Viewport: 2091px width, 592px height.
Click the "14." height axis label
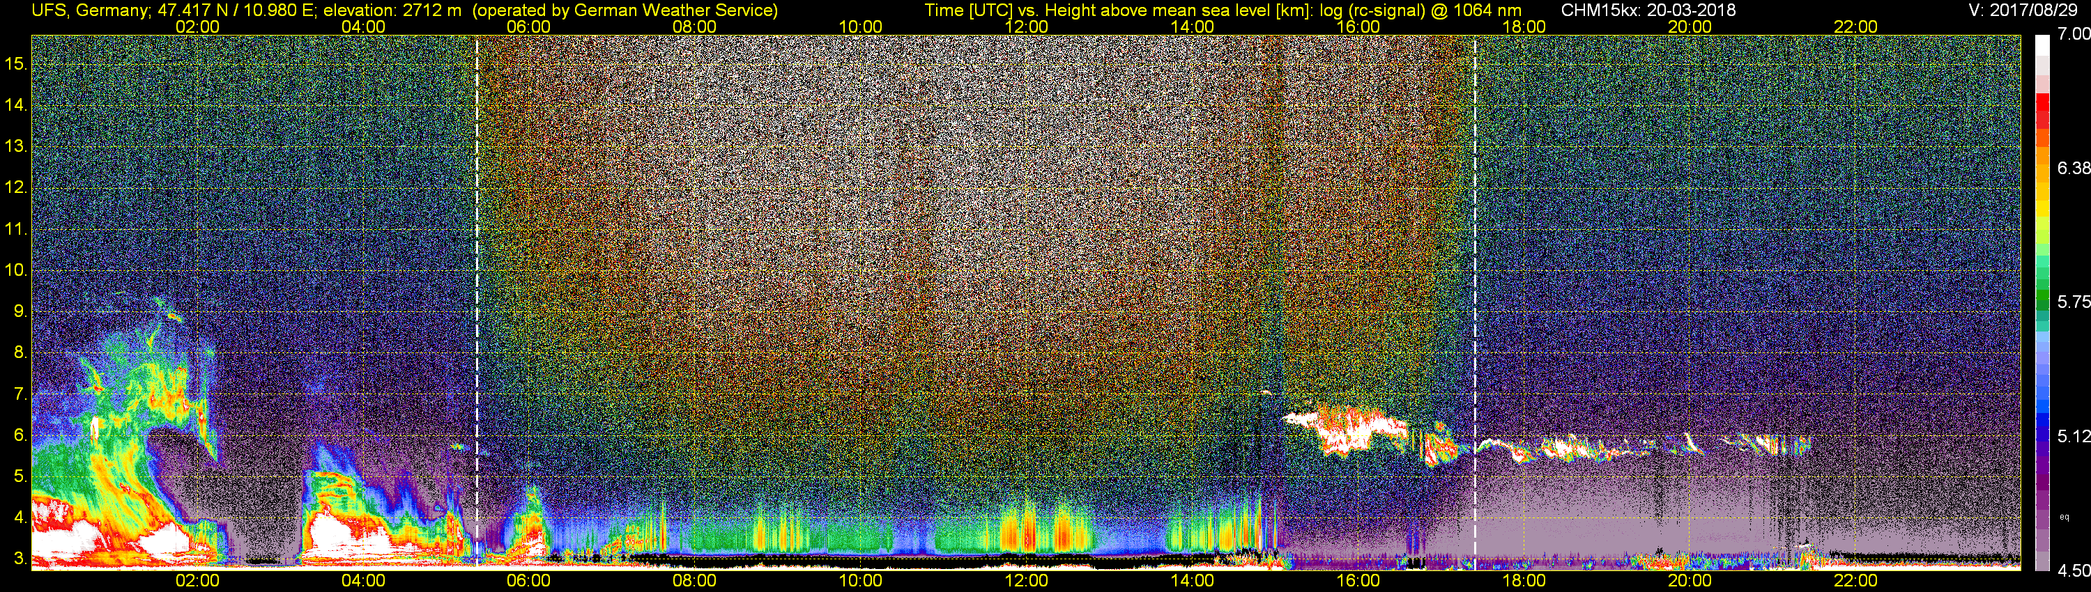click(16, 104)
